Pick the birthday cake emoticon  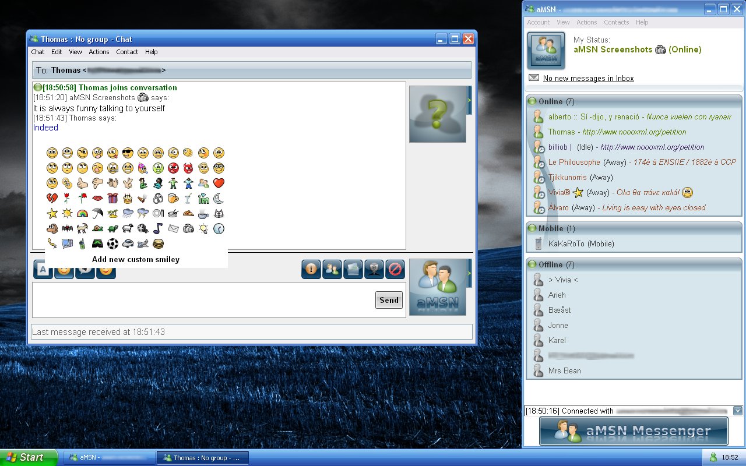(x=128, y=199)
